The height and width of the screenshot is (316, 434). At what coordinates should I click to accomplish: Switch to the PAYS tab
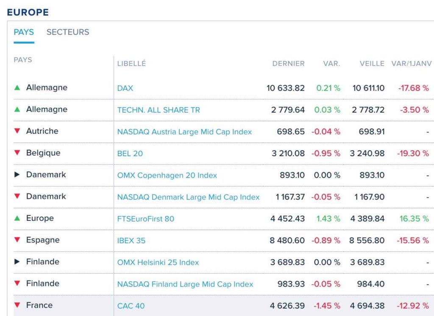coord(24,32)
